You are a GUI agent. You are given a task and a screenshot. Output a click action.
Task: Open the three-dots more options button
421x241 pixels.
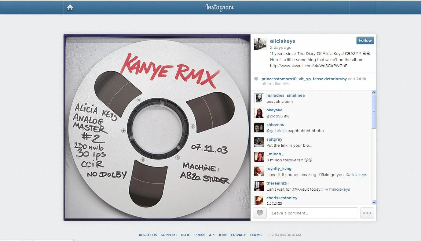pyautogui.click(x=367, y=213)
